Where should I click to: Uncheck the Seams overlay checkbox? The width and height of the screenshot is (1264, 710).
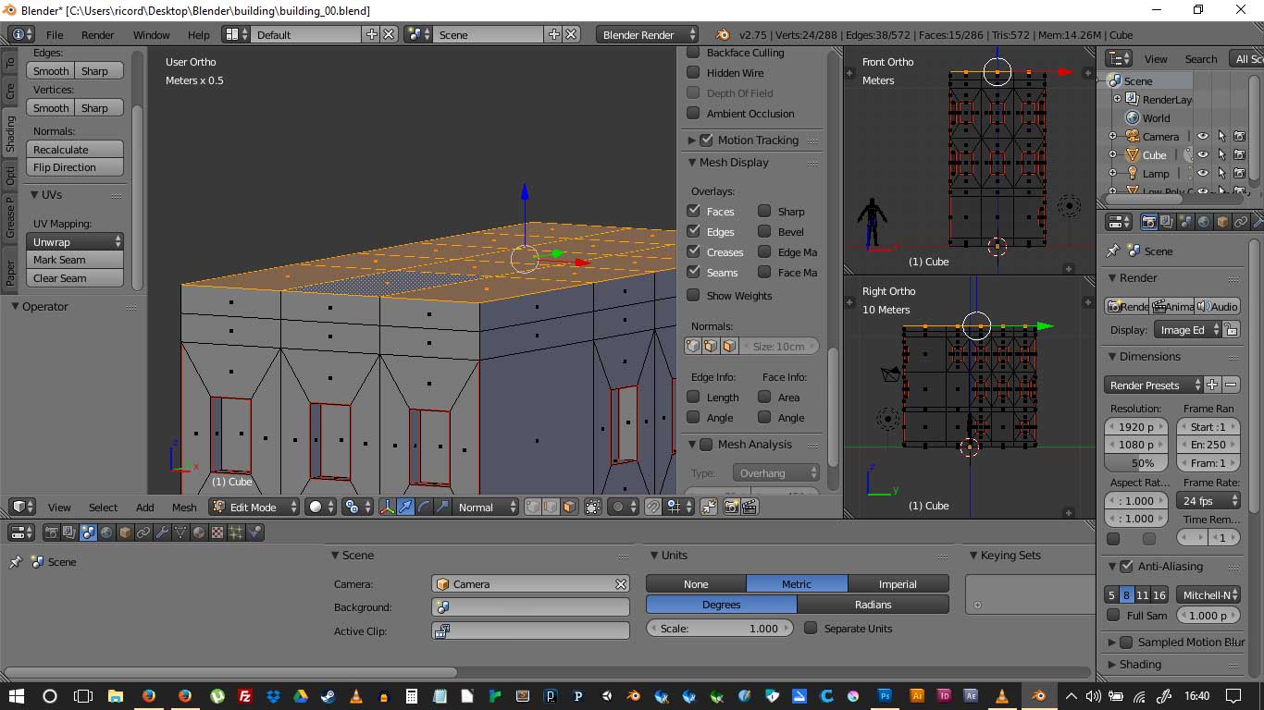click(x=693, y=272)
